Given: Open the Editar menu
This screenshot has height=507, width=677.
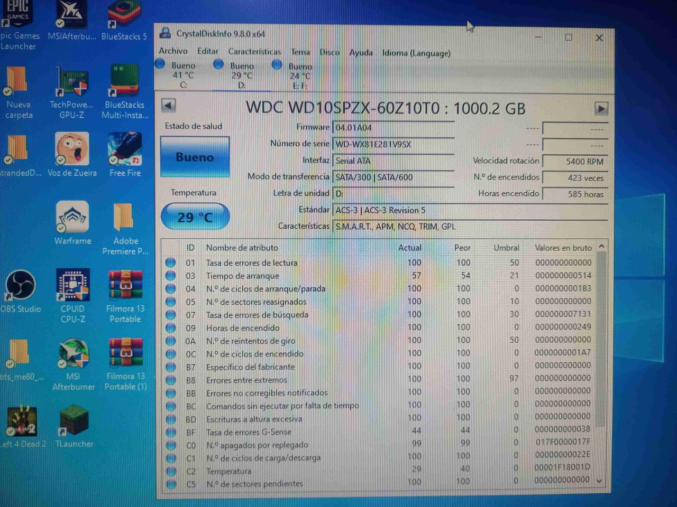Looking at the screenshot, I should (x=208, y=51).
